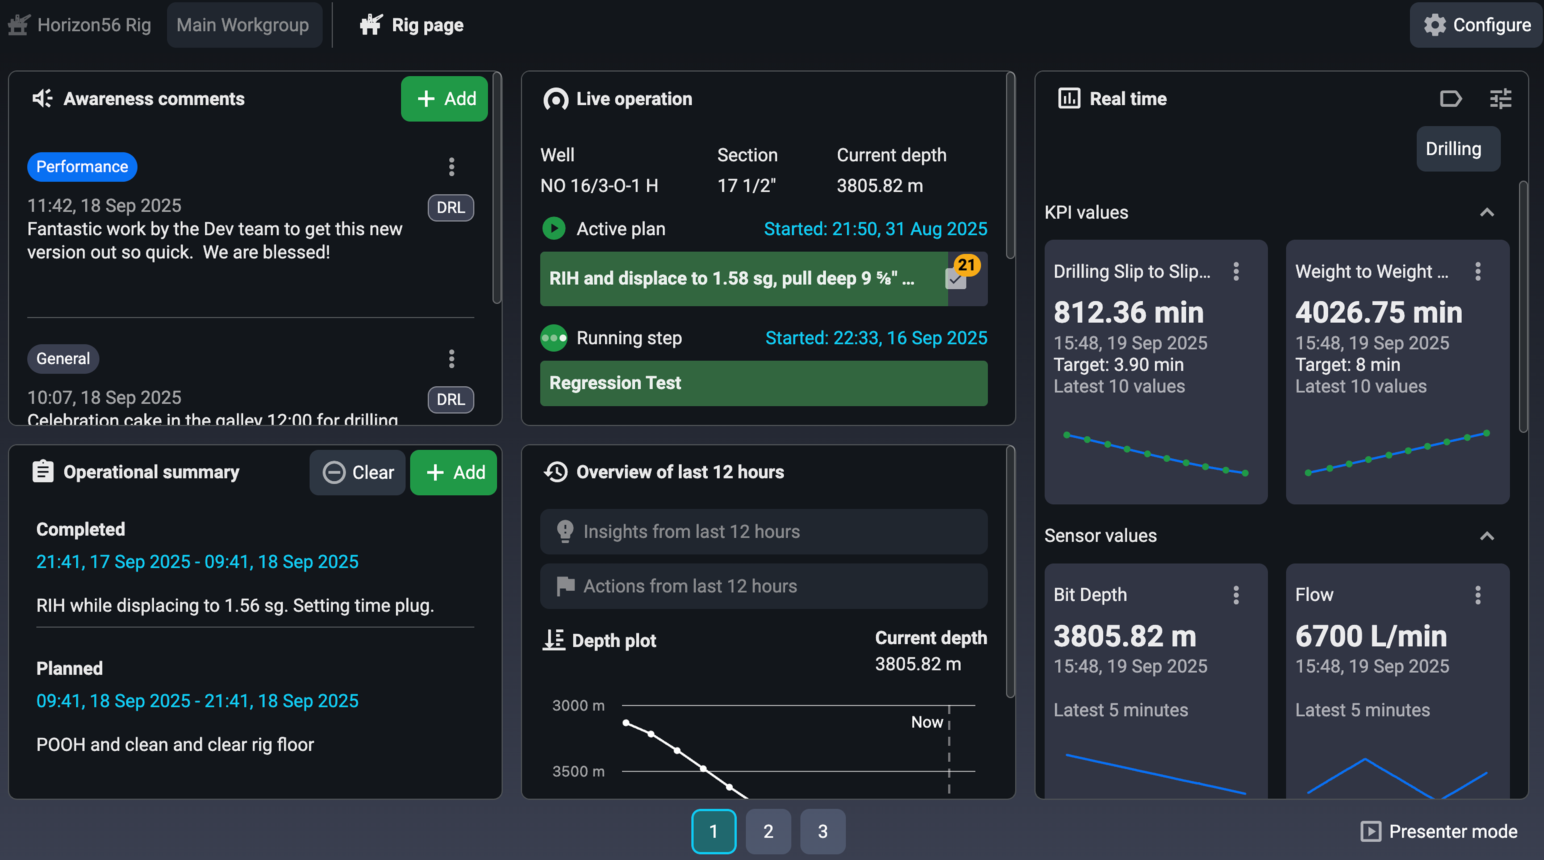This screenshot has width=1544, height=860.
Task: Open Real time filter sliders icon
Action: (1500, 98)
